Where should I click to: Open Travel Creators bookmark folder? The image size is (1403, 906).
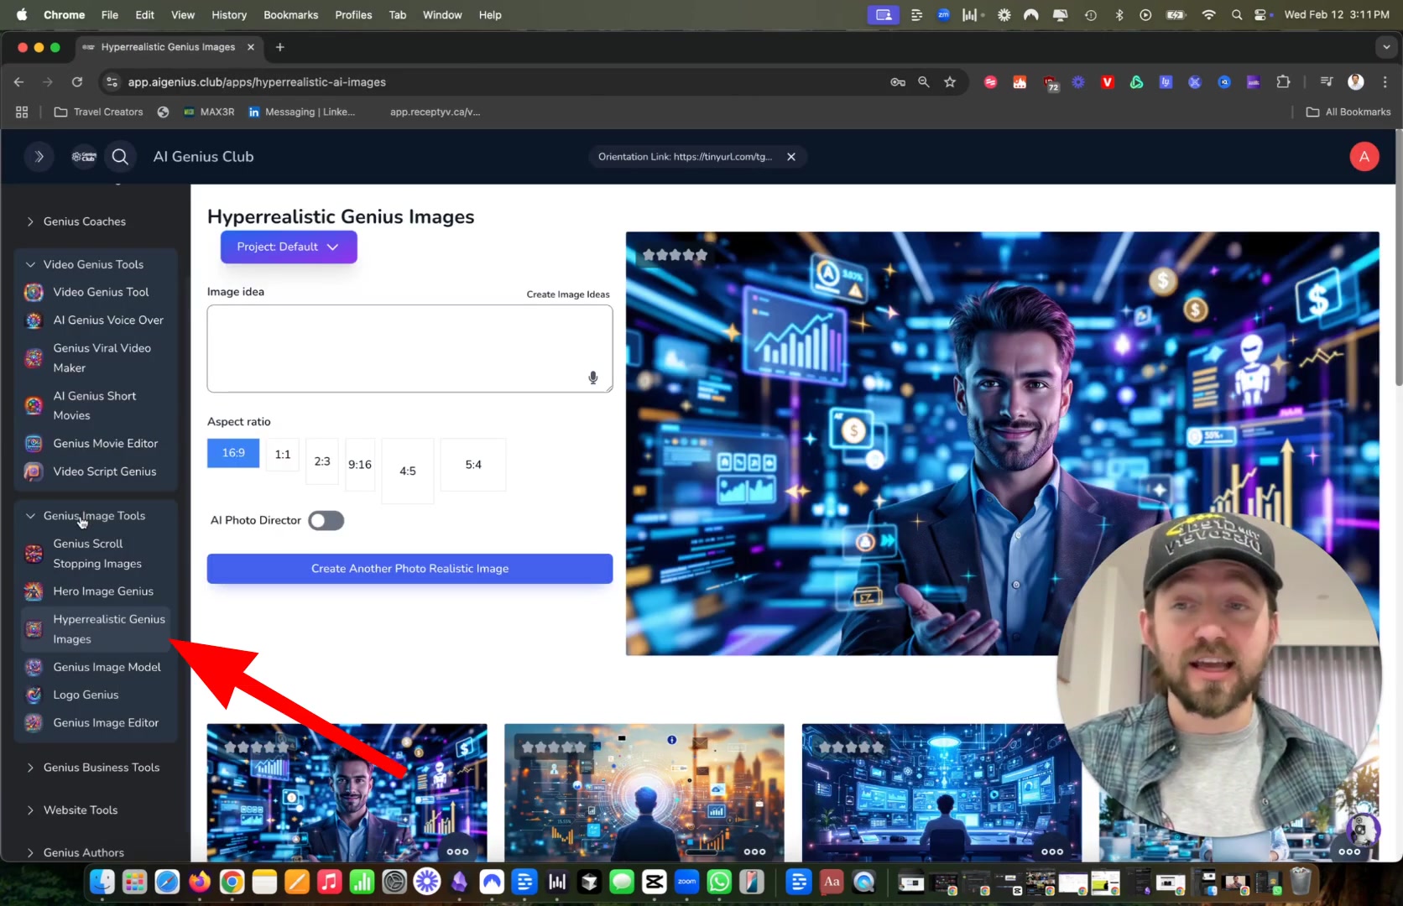[x=98, y=112]
